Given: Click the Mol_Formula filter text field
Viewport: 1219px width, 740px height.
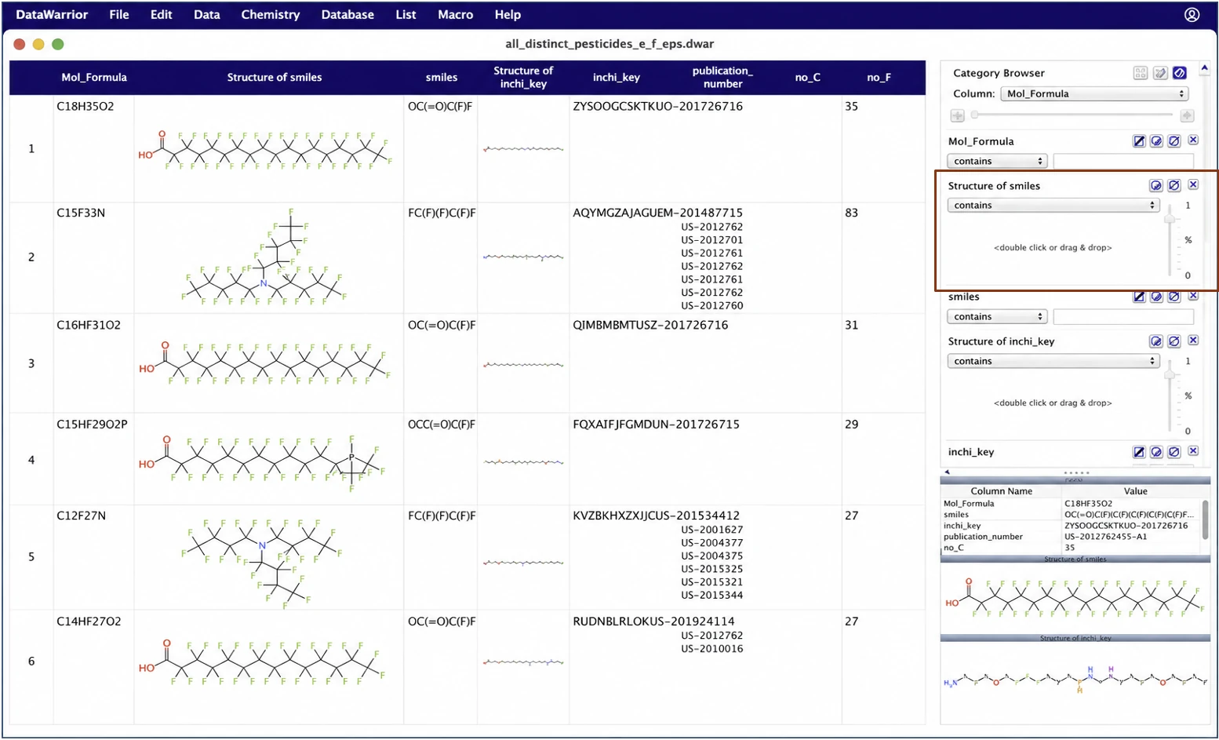Looking at the screenshot, I should coord(1123,161).
